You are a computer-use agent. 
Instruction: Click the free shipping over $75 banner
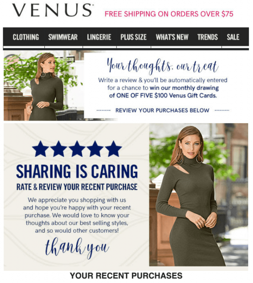tap(169, 14)
